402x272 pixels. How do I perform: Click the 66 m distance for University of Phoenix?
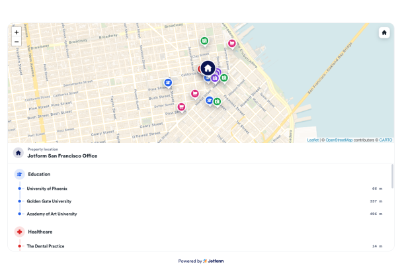click(377, 189)
